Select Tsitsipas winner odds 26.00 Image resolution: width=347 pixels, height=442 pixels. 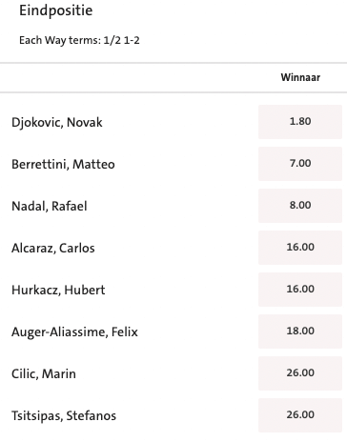(x=300, y=415)
